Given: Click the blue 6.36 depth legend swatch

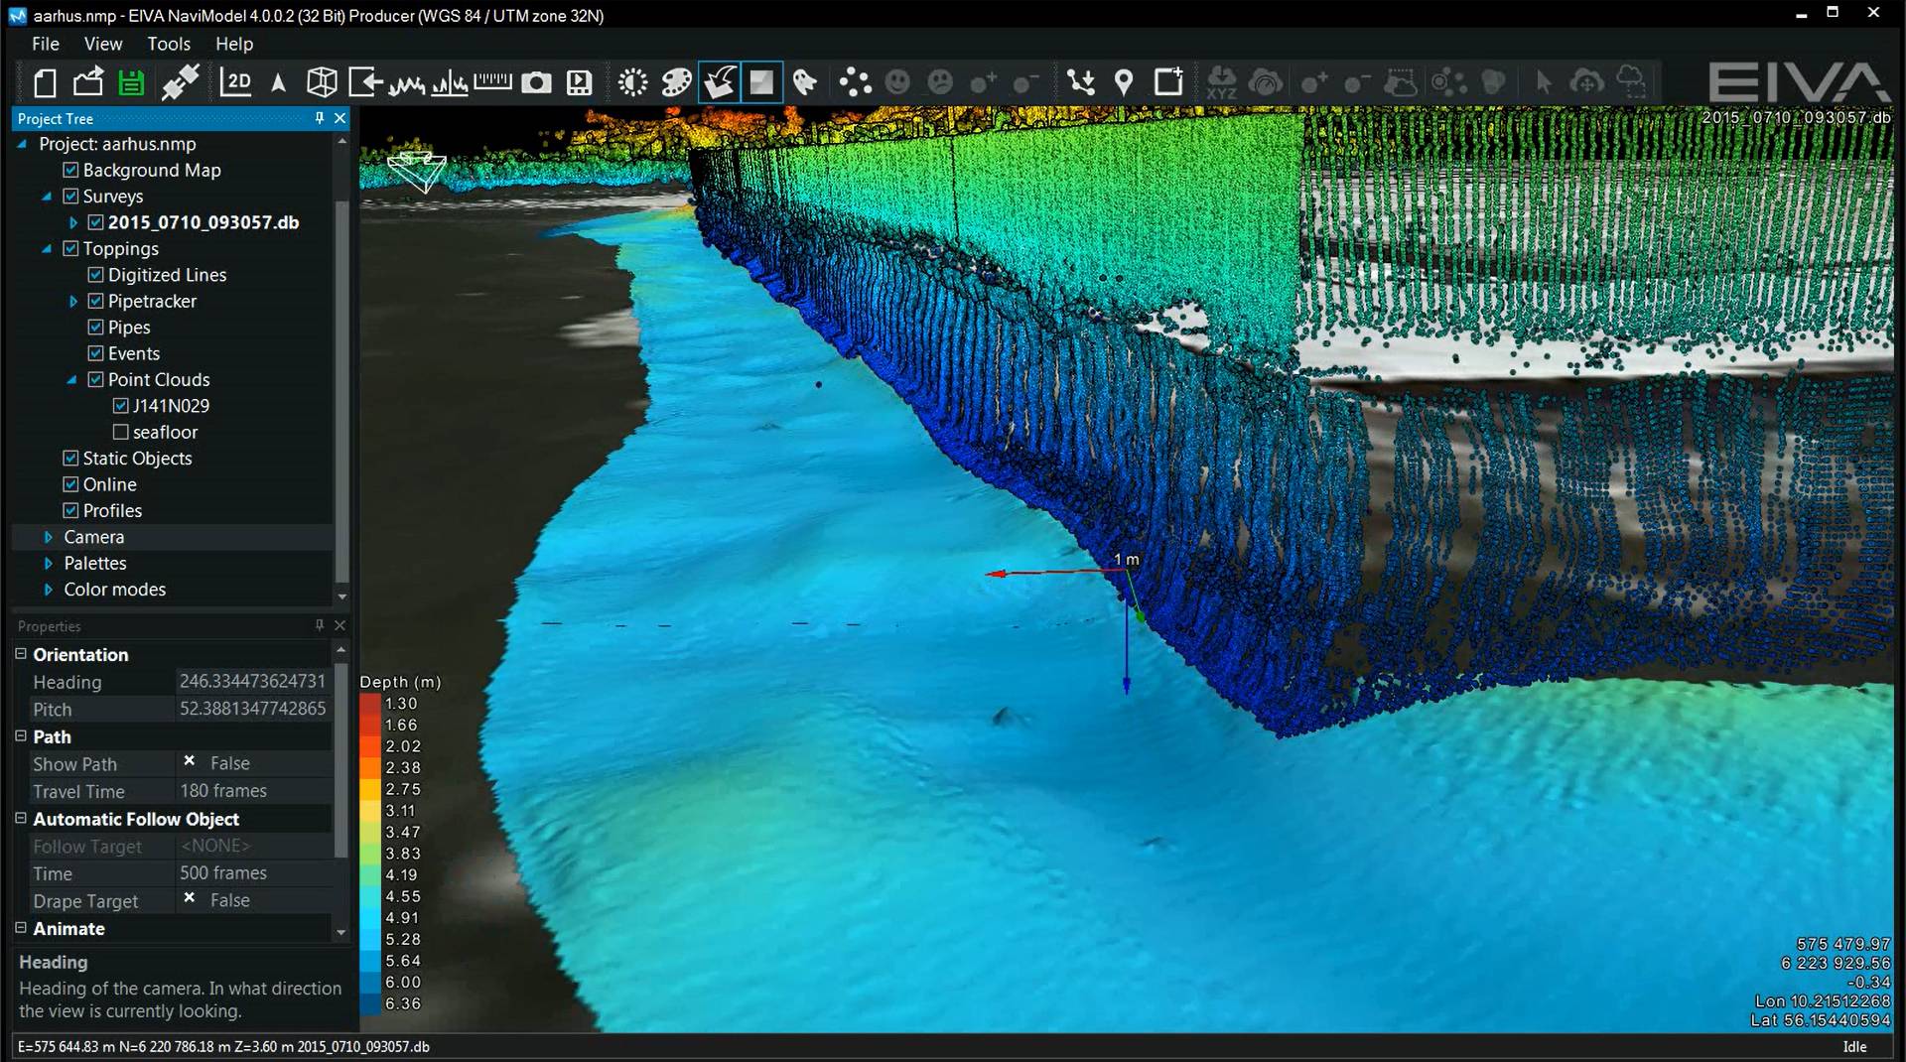Looking at the screenshot, I should (369, 1003).
